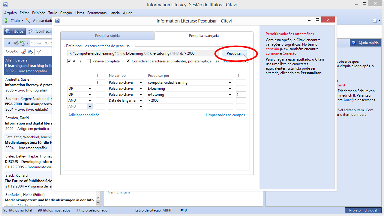Open OR operator dropdown on e-tutoring row
Image resolution: width=384 pixels, height=216 pixels.
pyautogui.click(x=90, y=94)
